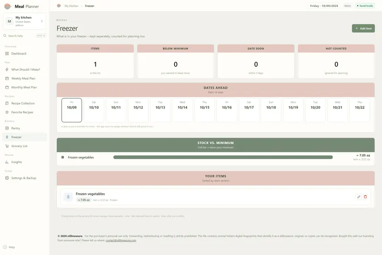Select the Tue 10/13 date tile
The height and width of the screenshot is (255, 382).
point(160,110)
